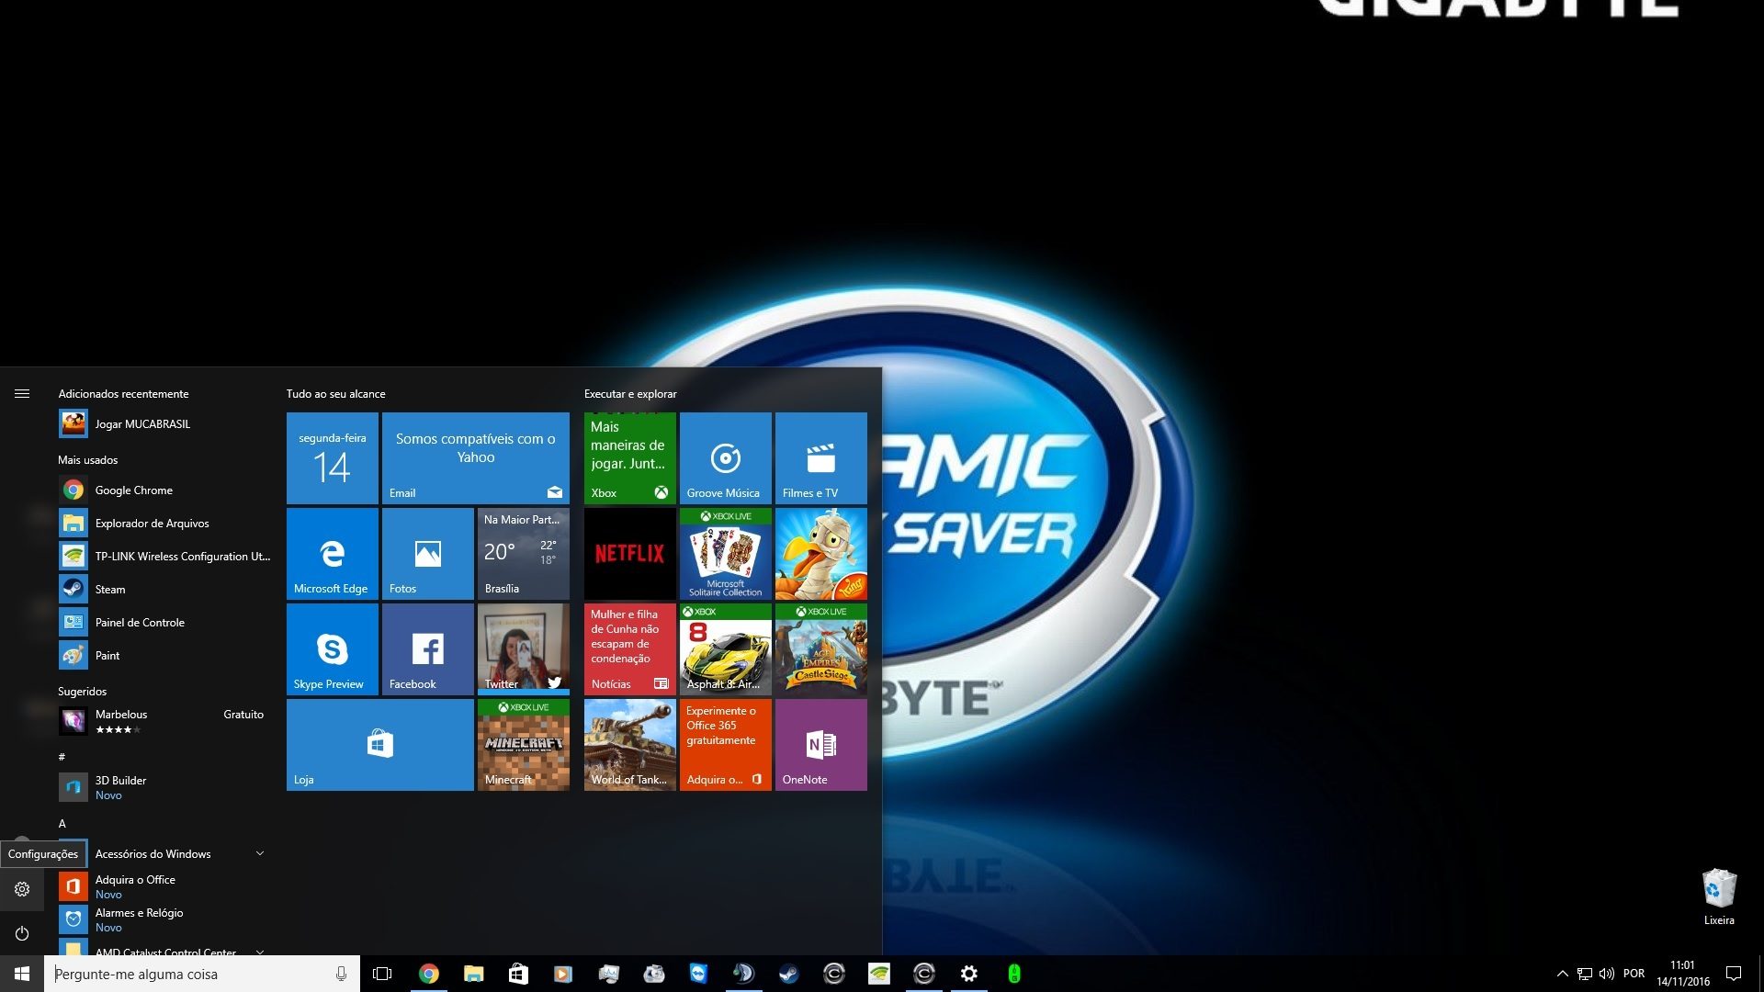Open 3D Builder app entry
Image resolution: width=1764 pixels, height=992 pixels.
165,788
